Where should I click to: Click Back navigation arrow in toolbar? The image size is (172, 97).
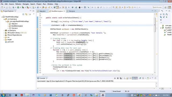pyautogui.click(x=132, y=7)
